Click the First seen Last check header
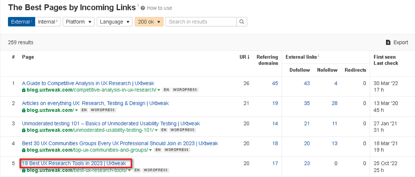The width and height of the screenshot is (415, 177). (386, 60)
